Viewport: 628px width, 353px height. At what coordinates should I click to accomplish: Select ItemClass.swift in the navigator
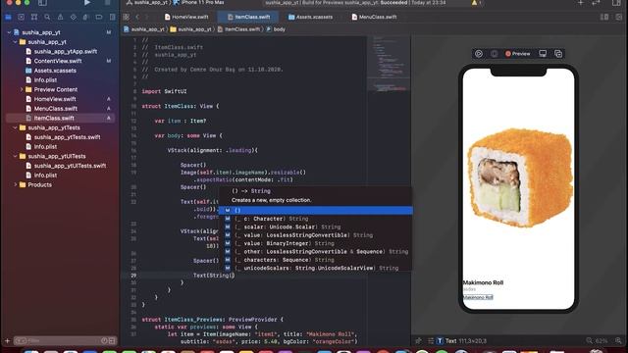click(x=60, y=118)
